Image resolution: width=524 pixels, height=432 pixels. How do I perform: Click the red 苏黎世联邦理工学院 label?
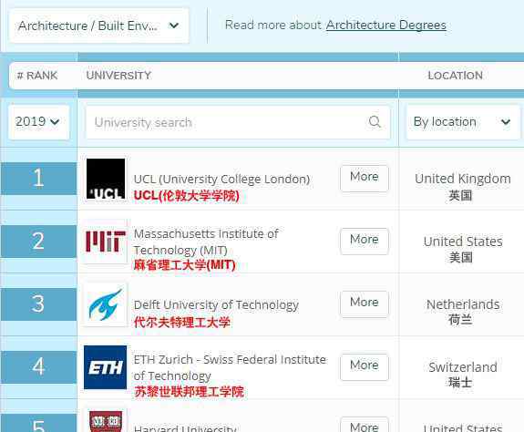pos(189,392)
